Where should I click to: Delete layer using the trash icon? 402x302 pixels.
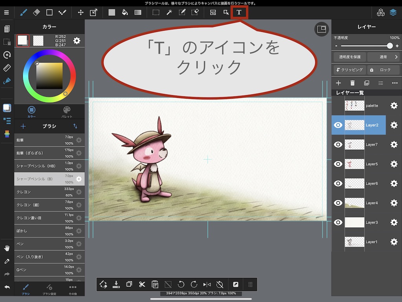point(352,83)
